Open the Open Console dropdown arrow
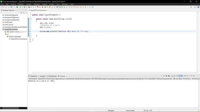This screenshot has width=200, height=112. (x=194, y=76)
